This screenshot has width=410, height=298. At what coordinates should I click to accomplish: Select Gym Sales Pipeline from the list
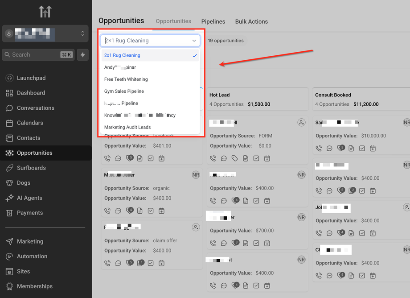tap(124, 91)
